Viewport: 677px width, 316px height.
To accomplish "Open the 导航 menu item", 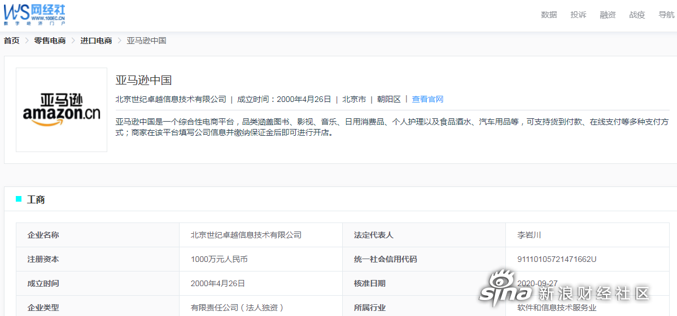I will point(666,15).
